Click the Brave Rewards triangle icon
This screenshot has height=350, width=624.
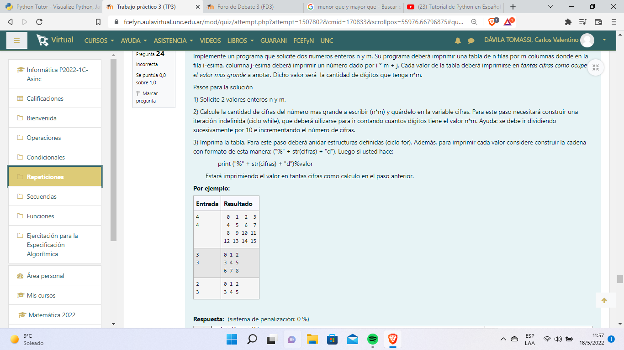pyautogui.click(x=508, y=21)
